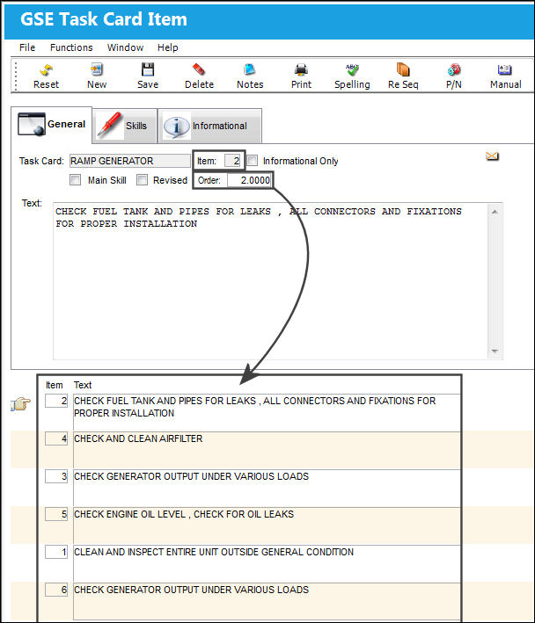Click inside the Text editing area
The image size is (535, 623).
270,281
